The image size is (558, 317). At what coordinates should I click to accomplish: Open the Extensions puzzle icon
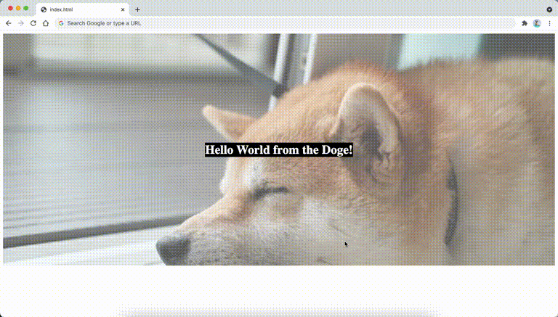(524, 23)
